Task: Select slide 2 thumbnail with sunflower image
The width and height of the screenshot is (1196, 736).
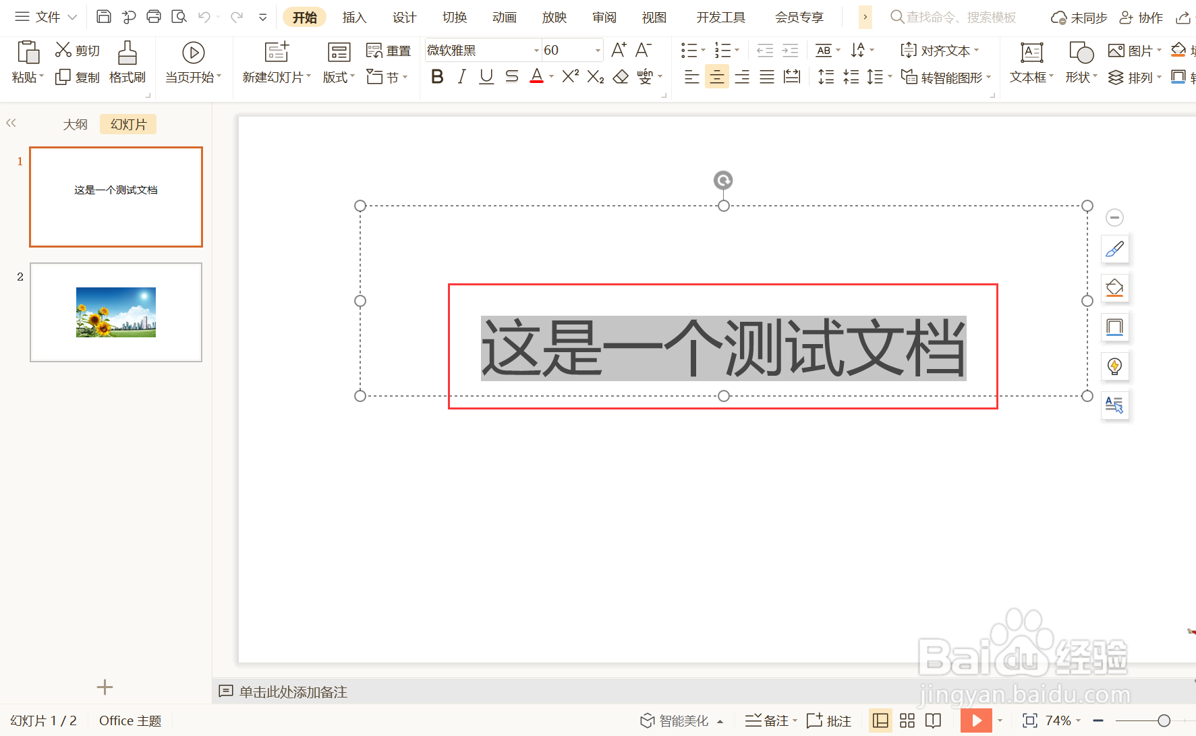Action: (x=116, y=312)
